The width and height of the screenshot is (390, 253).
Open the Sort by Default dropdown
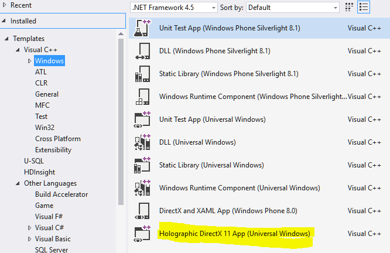click(293, 8)
